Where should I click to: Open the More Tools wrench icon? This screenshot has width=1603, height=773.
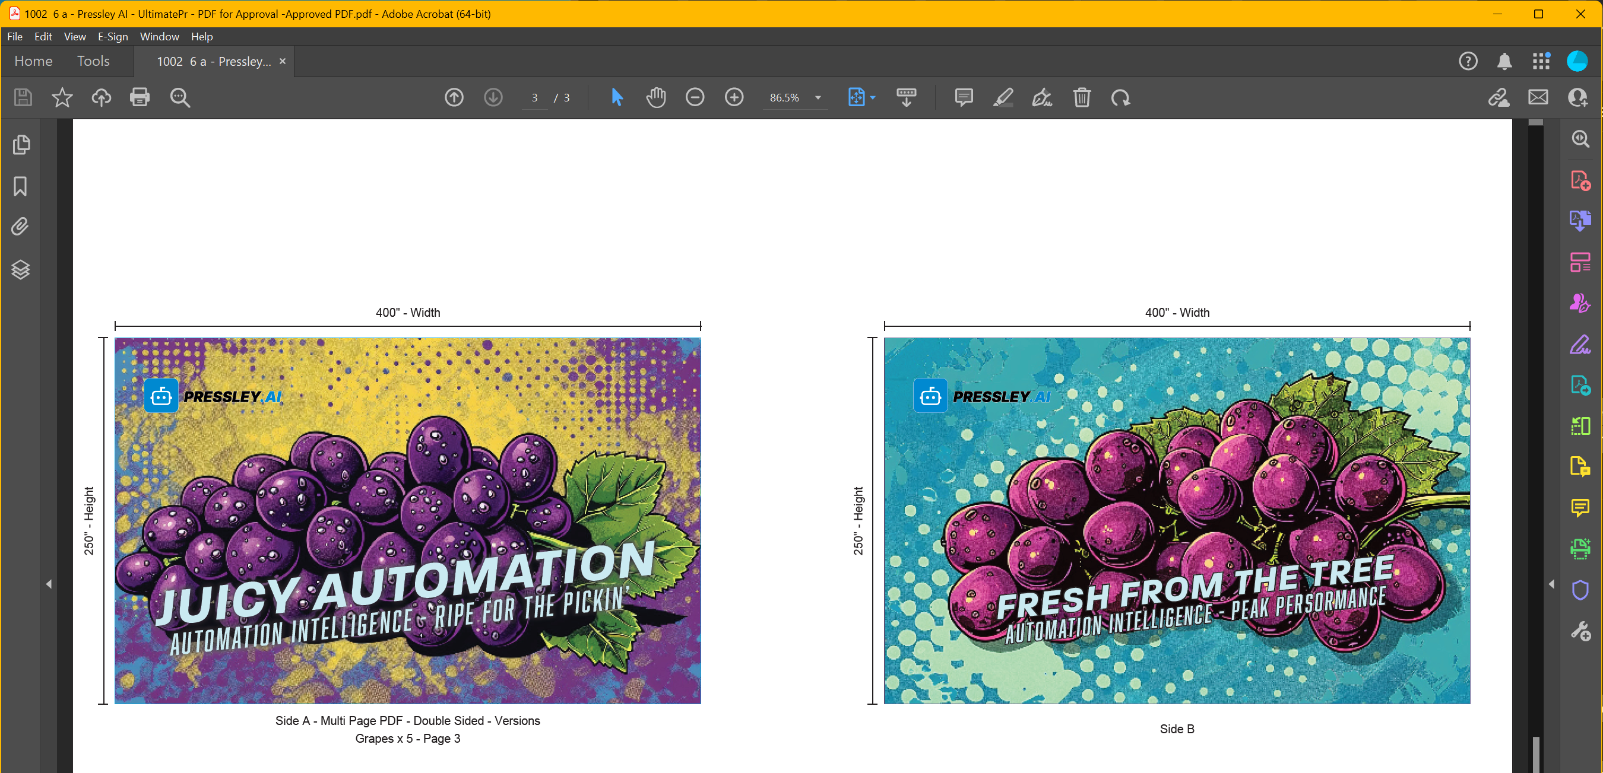coord(1580,631)
